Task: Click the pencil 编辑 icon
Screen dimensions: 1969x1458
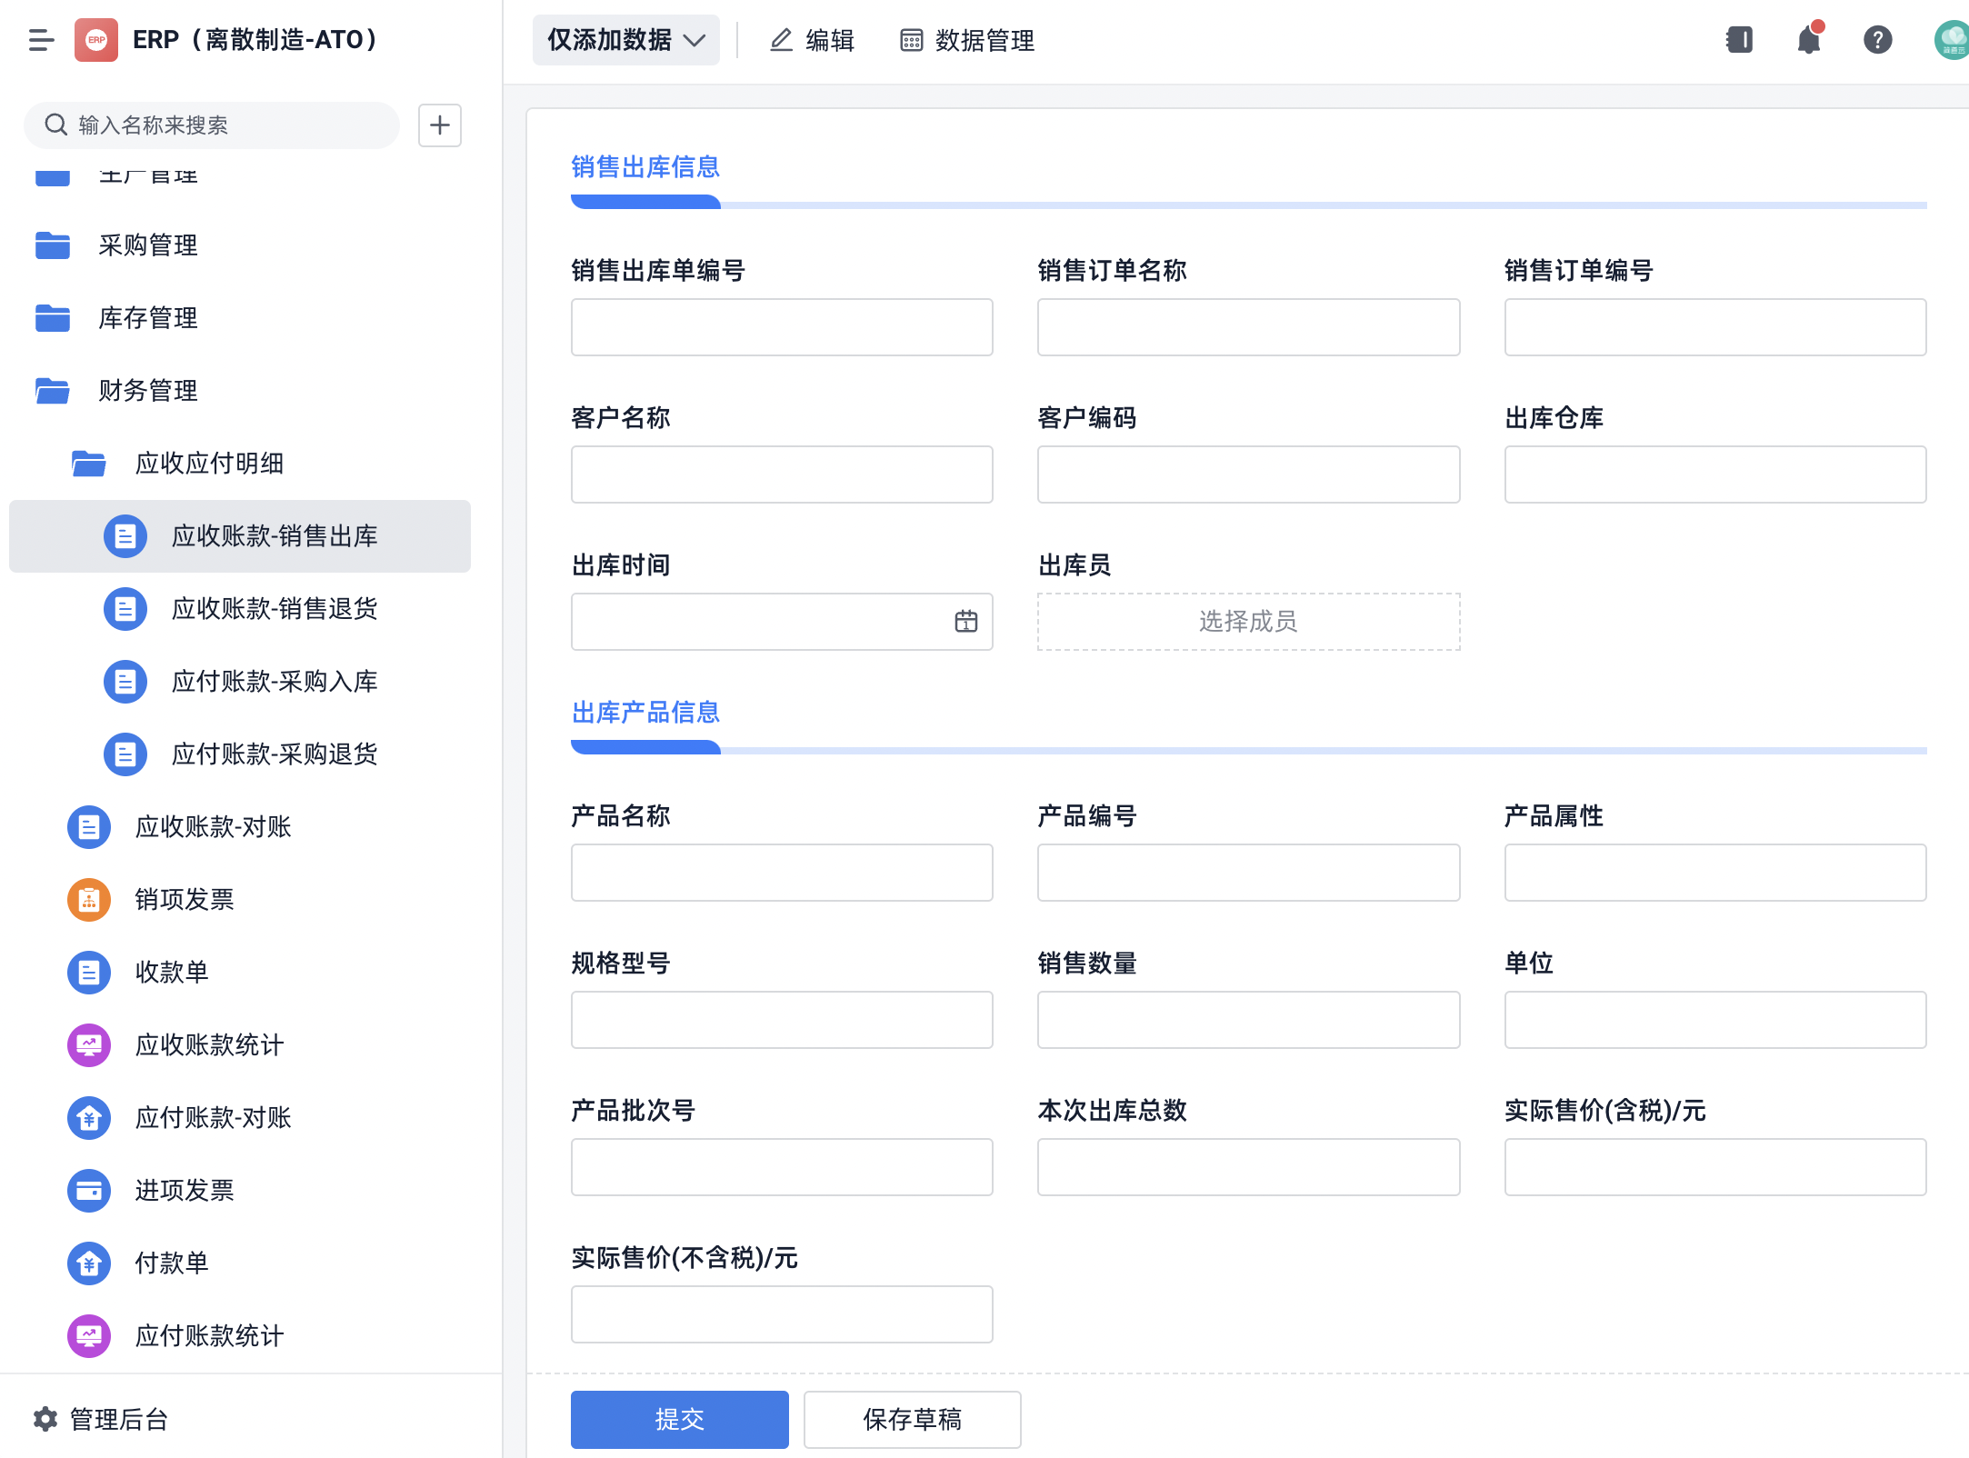Action: tap(782, 40)
